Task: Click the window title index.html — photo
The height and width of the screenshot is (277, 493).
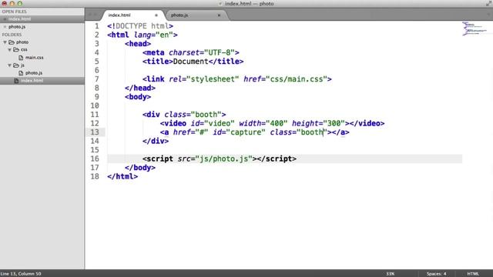Action: tap(249, 4)
